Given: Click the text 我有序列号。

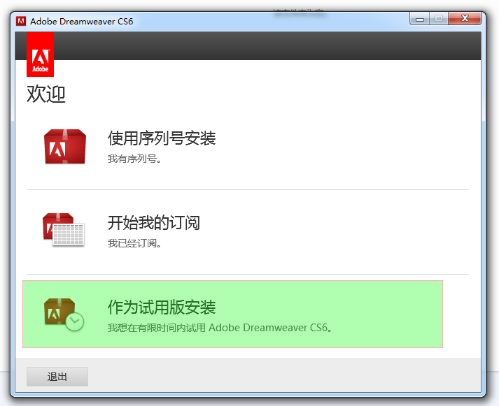Looking at the screenshot, I should pyautogui.click(x=134, y=159).
